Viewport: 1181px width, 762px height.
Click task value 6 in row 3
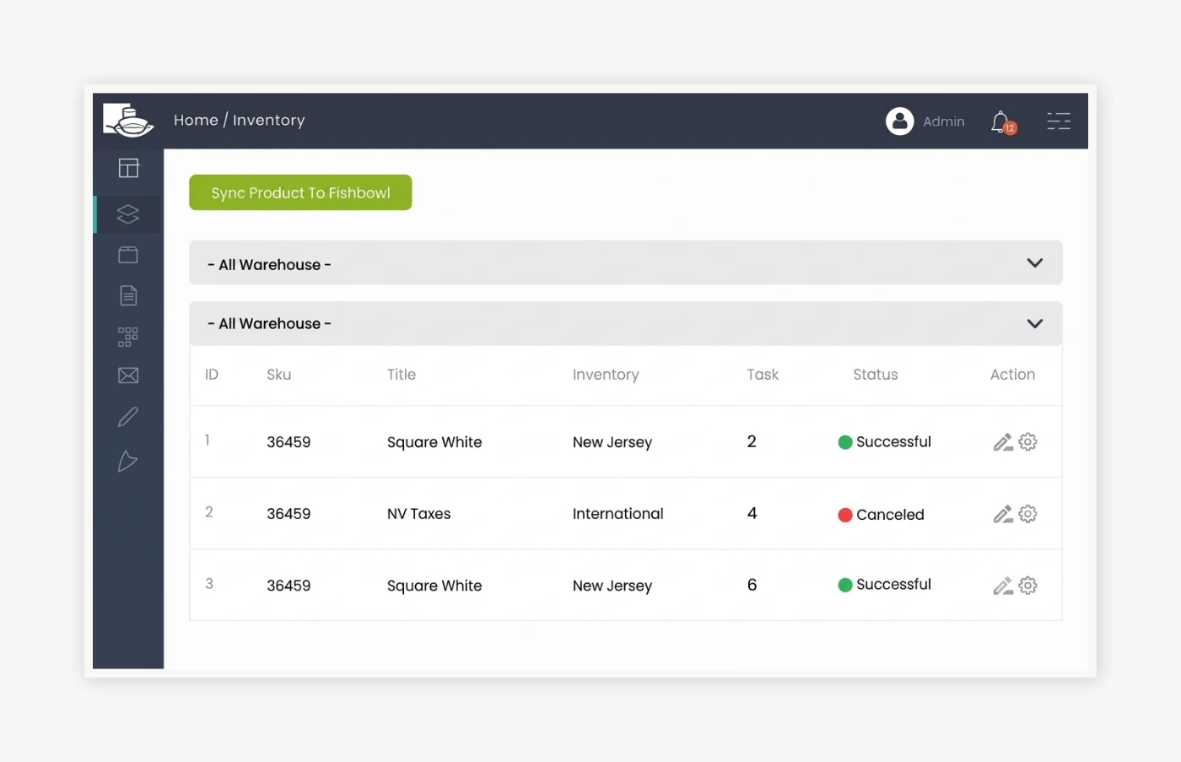[x=752, y=585]
